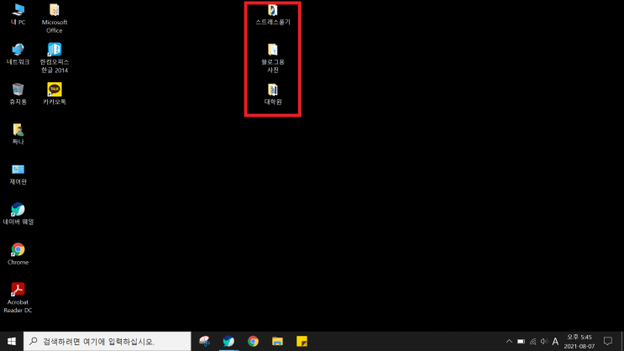Select the Chrome desktop shortcut
Image resolution: width=624 pixels, height=351 pixels.
point(18,254)
